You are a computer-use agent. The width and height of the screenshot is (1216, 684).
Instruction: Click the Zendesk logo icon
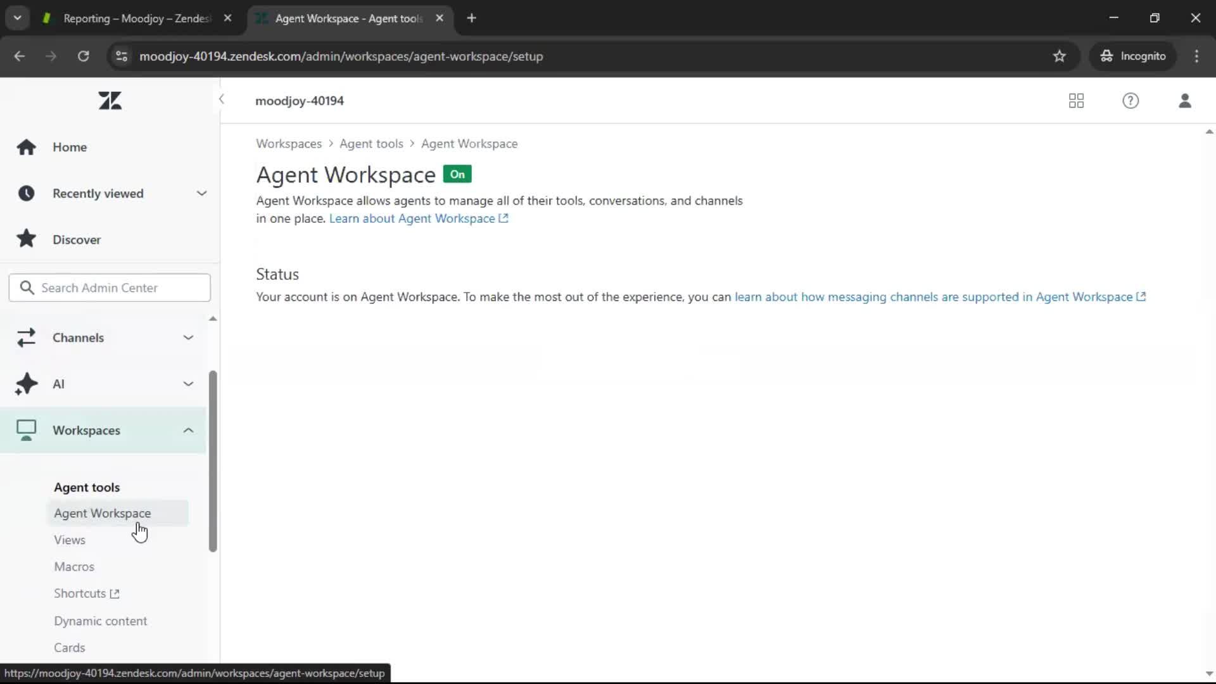(x=110, y=101)
